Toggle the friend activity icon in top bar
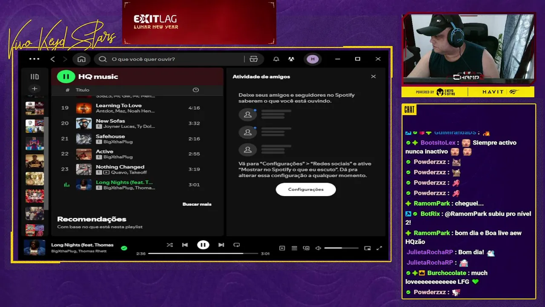Viewport: 545px width, 307px height. 291,59
